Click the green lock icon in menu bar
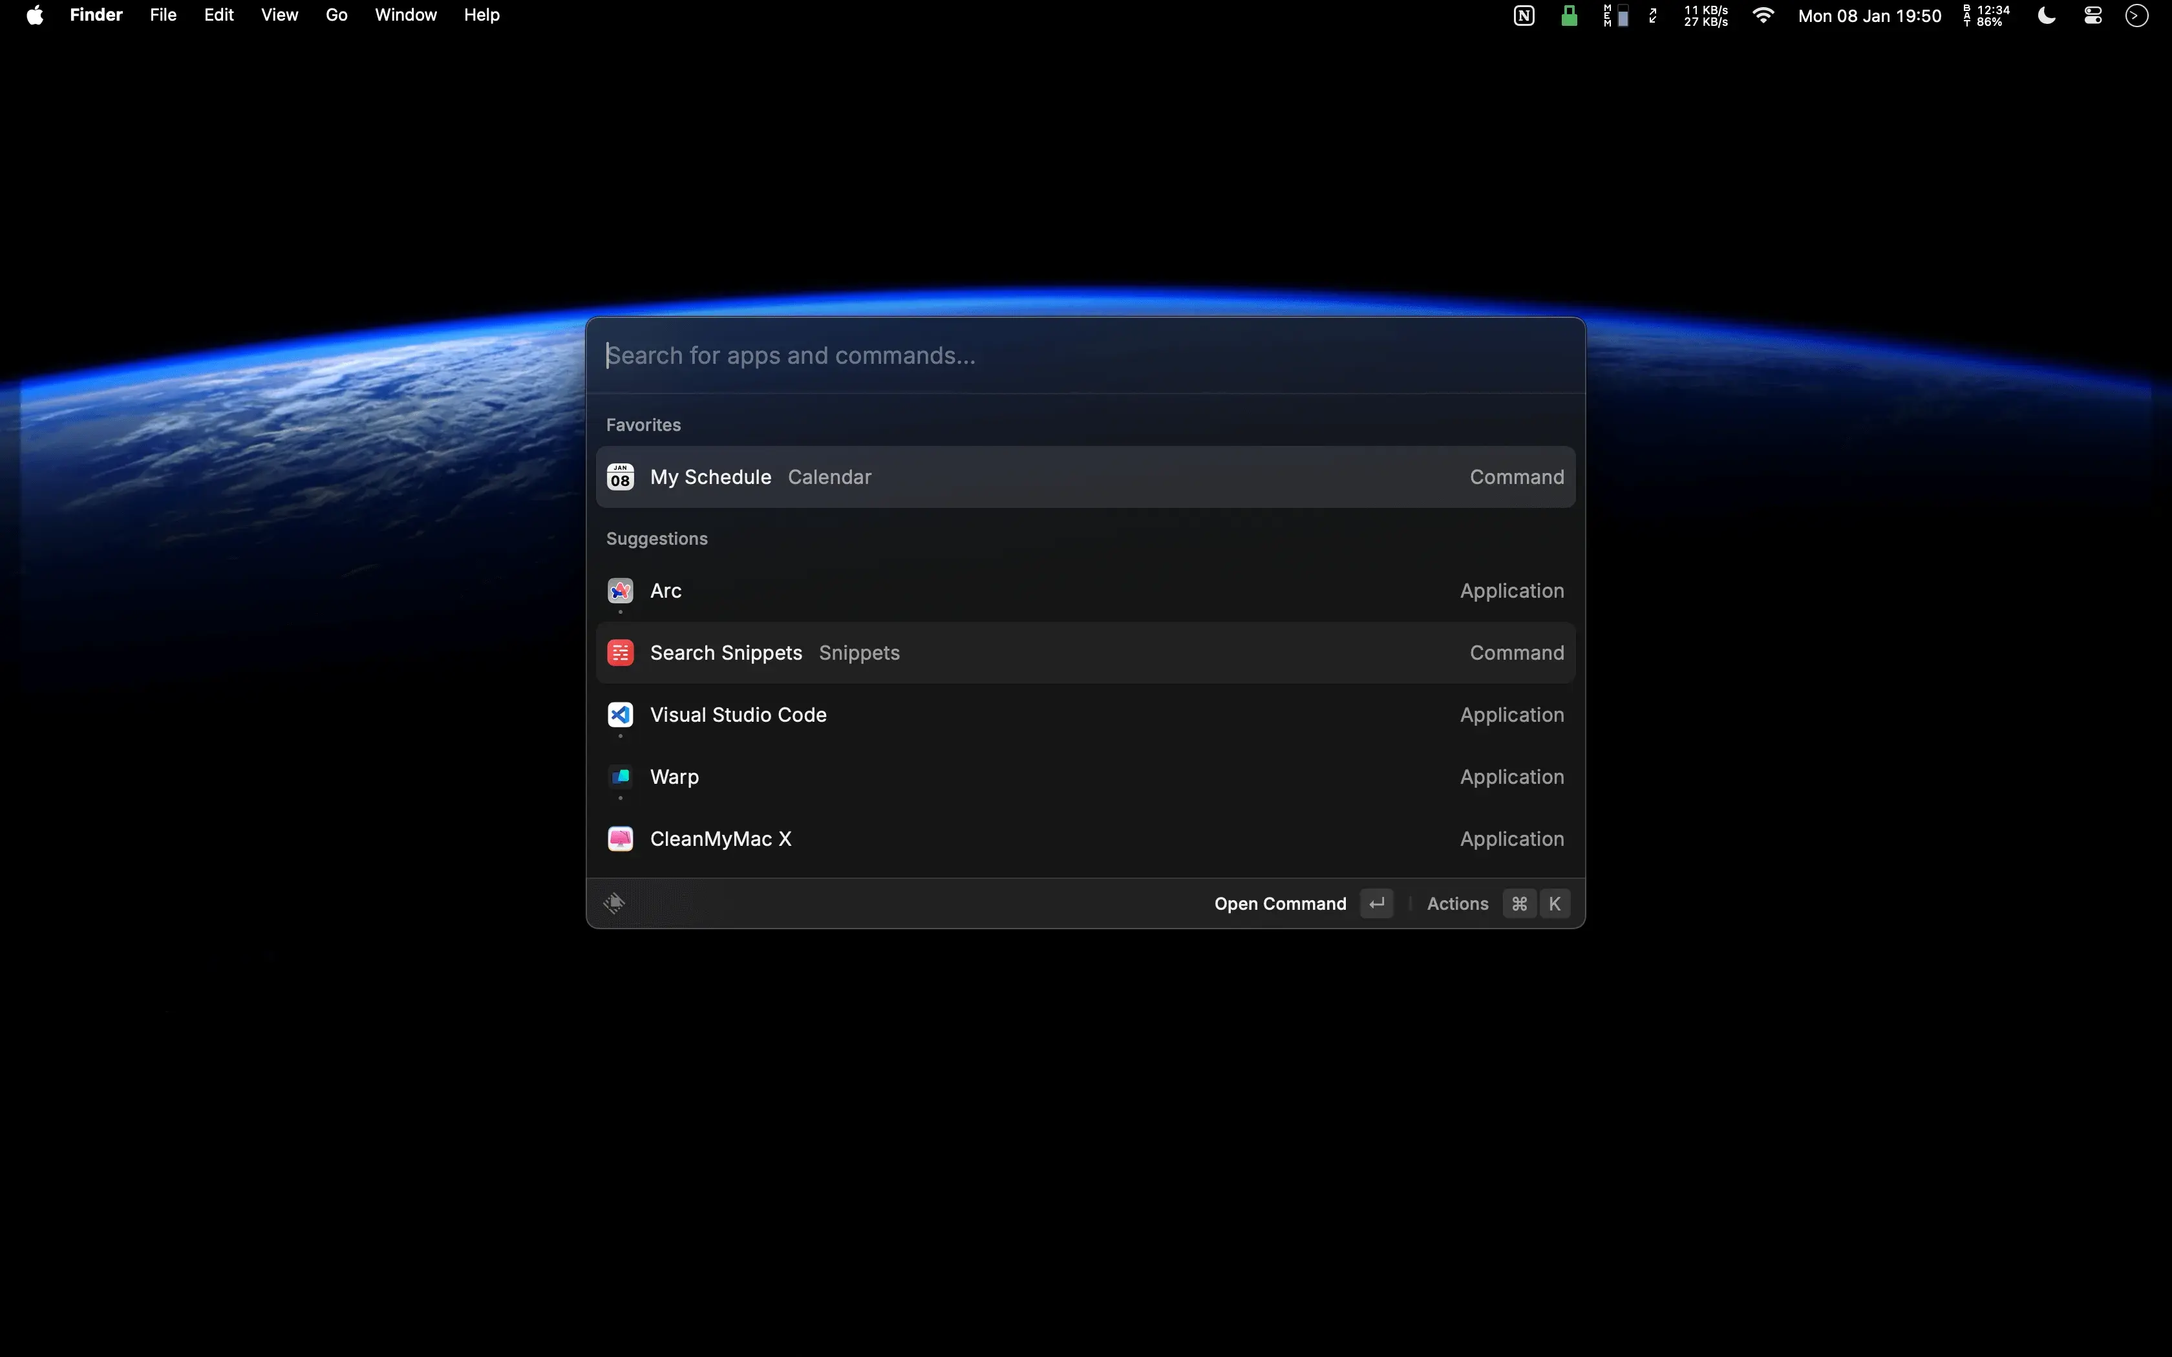Image resolution: width=2172 pixels, height=1357 pixels. click(1570, 16)
